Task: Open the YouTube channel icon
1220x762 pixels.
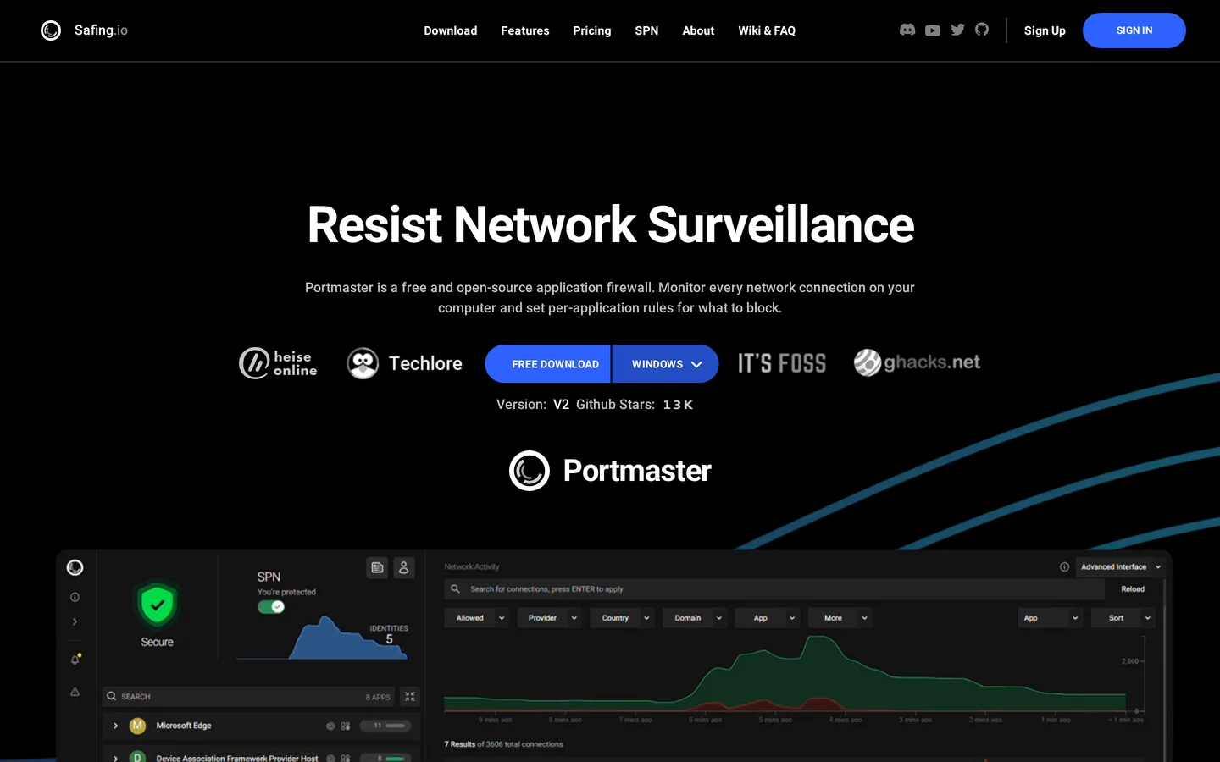Action: click(933, 30)
